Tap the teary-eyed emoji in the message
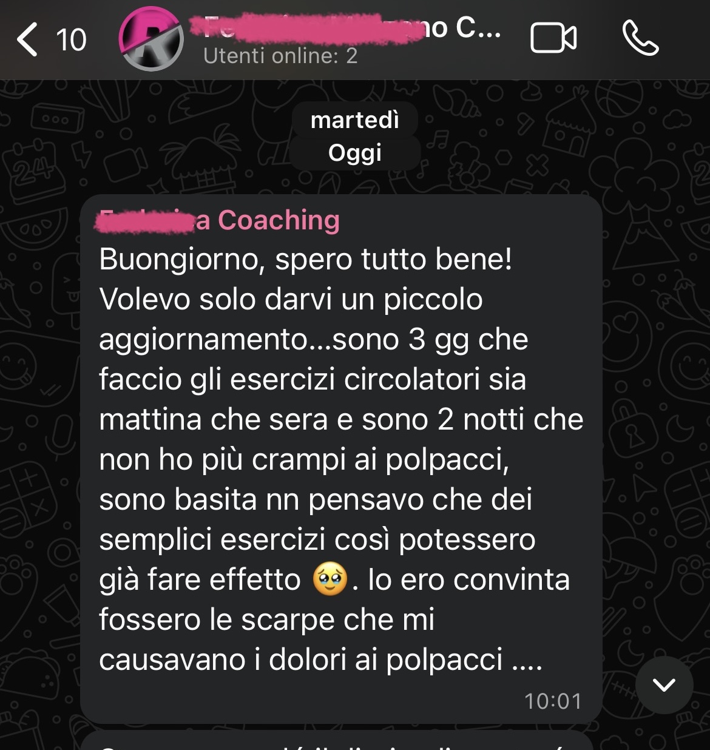This screenshot has height=750, width=710. coord(330,579)
